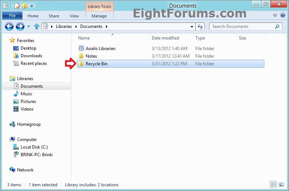Sort by the Size column header
The height and width of the screenshot is (191, 289).
point(243,38)
